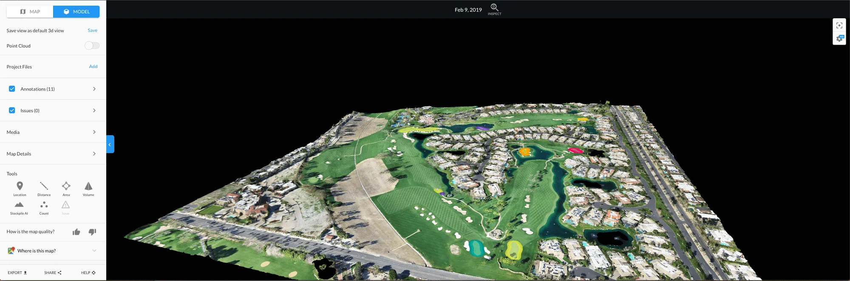The width and height of the screenshot is (850, 281).
Task: Toggle the Point Cloud switch
Action: pos(92,45)
